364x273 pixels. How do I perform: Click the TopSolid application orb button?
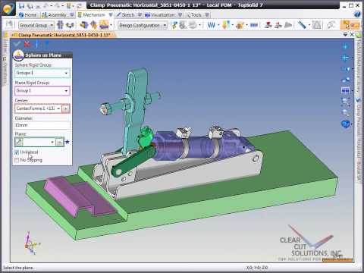tap(8, 8)
